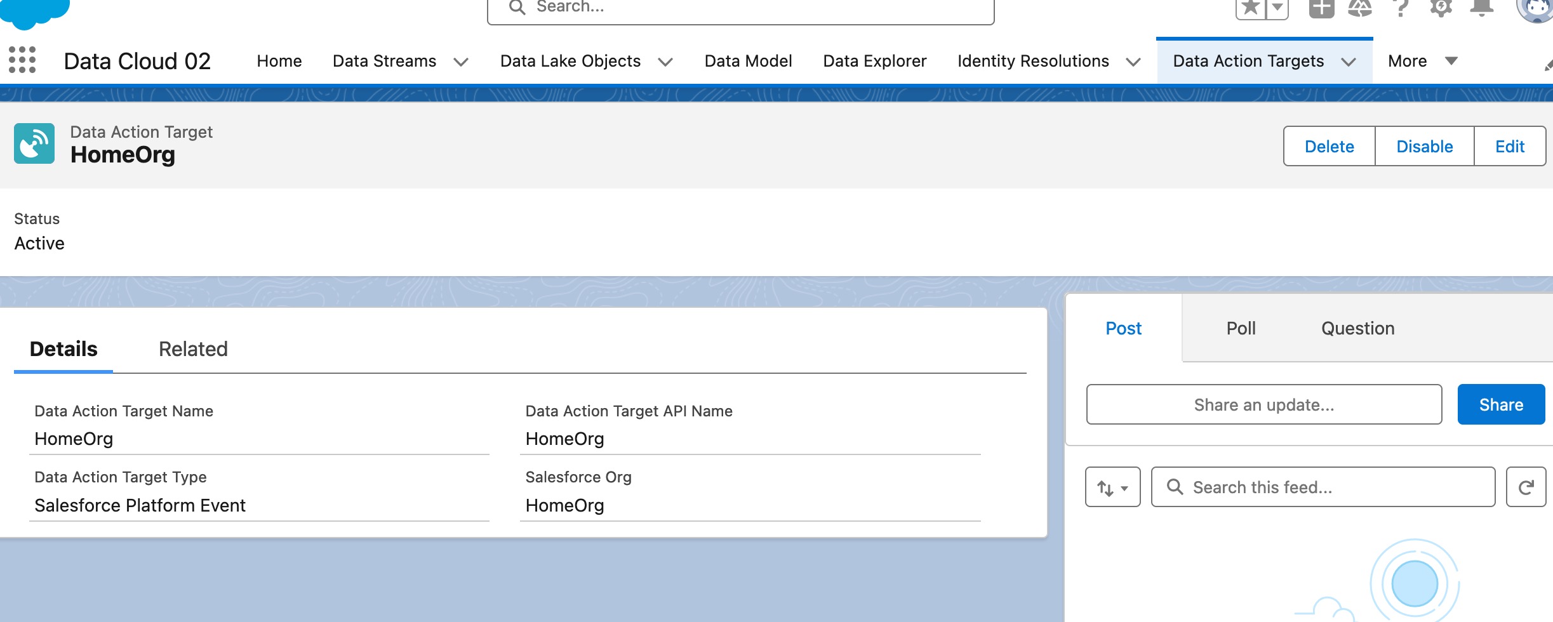Viewport: 1553px width, 622px height.
Task: Switch to the Question tab
Action: coord(1357,328)
